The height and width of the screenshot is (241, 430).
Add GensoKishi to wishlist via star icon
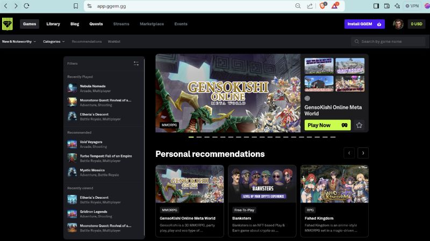pyautogui.click(x=359, y=125)
